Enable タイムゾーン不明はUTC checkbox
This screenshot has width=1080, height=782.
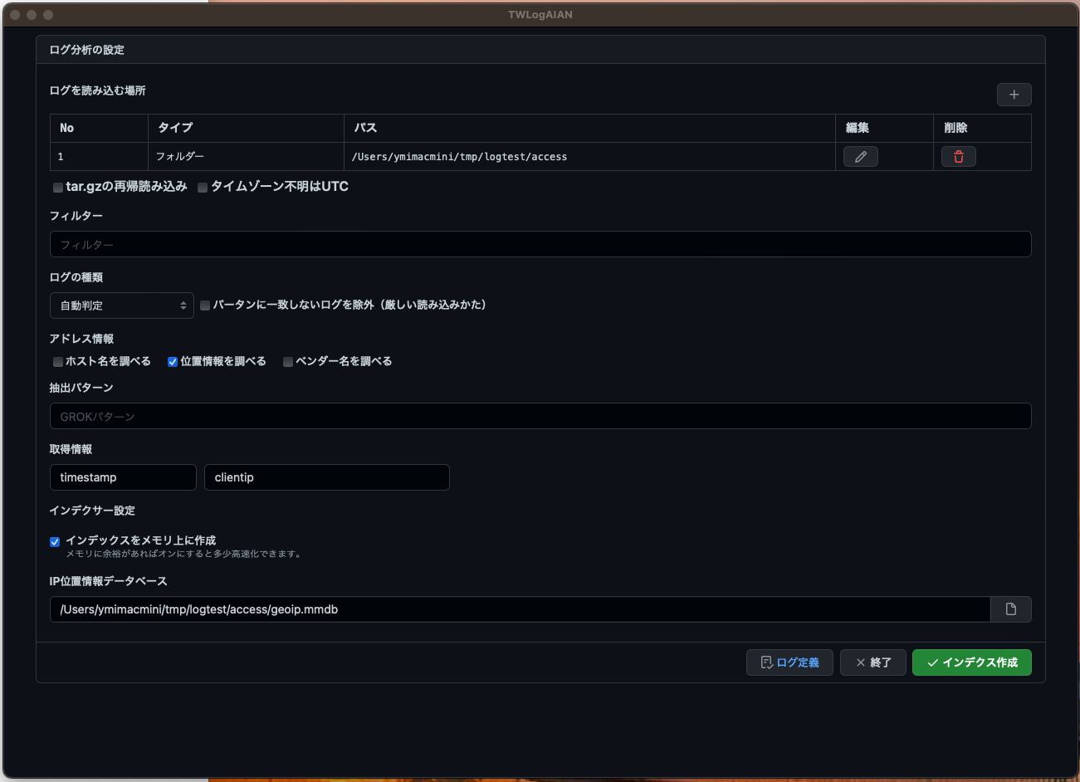coord(203,188)
